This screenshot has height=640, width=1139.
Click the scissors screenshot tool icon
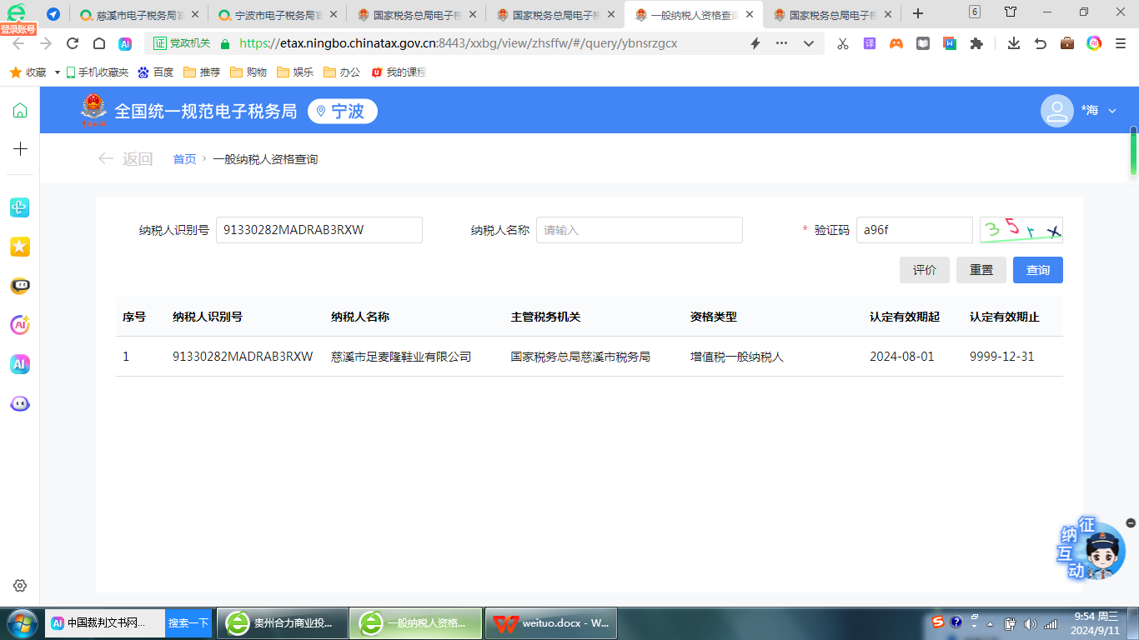pos(842,43)
